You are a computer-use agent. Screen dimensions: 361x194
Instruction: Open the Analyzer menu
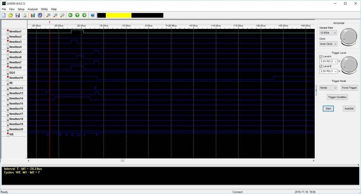[33, 9]
